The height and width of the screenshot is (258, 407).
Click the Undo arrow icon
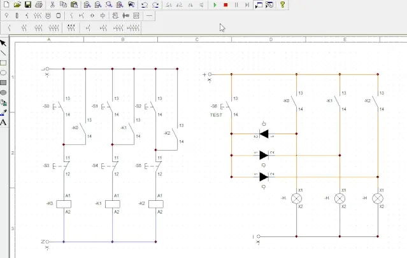coord(145,4)
